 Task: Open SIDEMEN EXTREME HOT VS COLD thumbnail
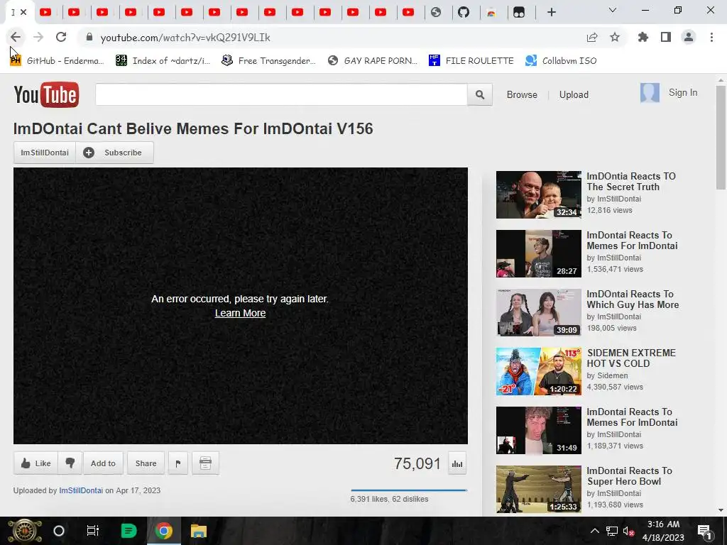(538, 371)
